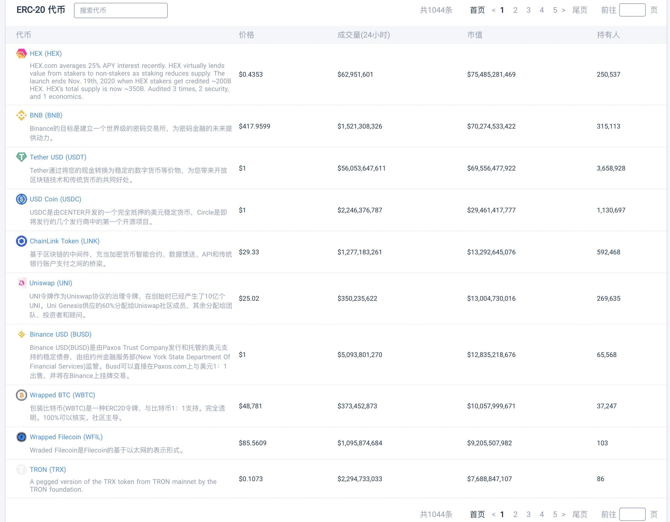
Task: Click HEX price $0.4353
Action: tap(251, 74)
